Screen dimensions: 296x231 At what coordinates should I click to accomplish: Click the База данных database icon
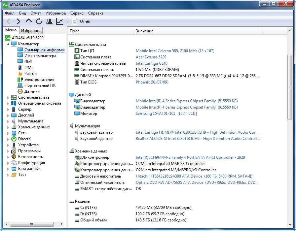14,169
